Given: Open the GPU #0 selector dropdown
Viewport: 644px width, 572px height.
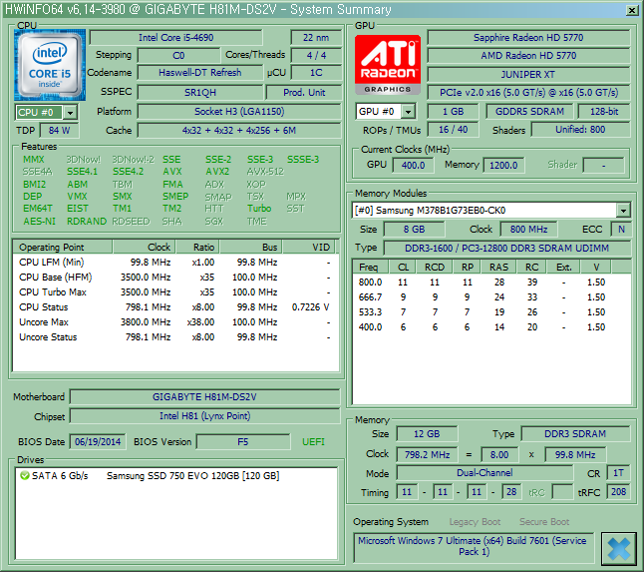Looking at the screenshot, I should tap(409, 112).
